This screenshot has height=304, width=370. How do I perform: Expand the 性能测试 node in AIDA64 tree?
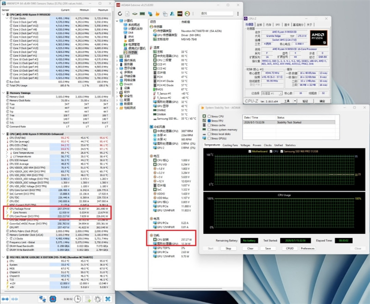(x=117, y=108)
